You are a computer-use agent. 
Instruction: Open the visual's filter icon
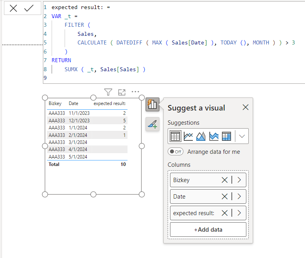coord(108,92)
